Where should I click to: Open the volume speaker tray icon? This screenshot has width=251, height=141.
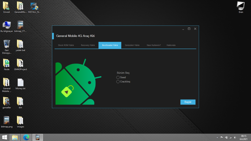235,137
